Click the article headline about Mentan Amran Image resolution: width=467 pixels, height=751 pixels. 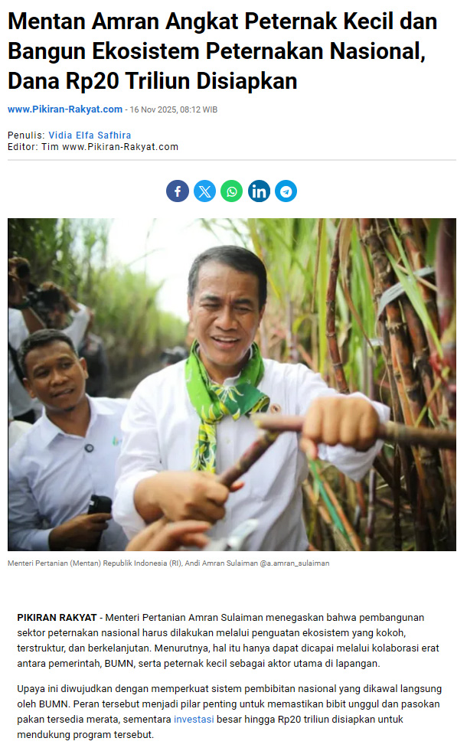(x=223, y=51)
